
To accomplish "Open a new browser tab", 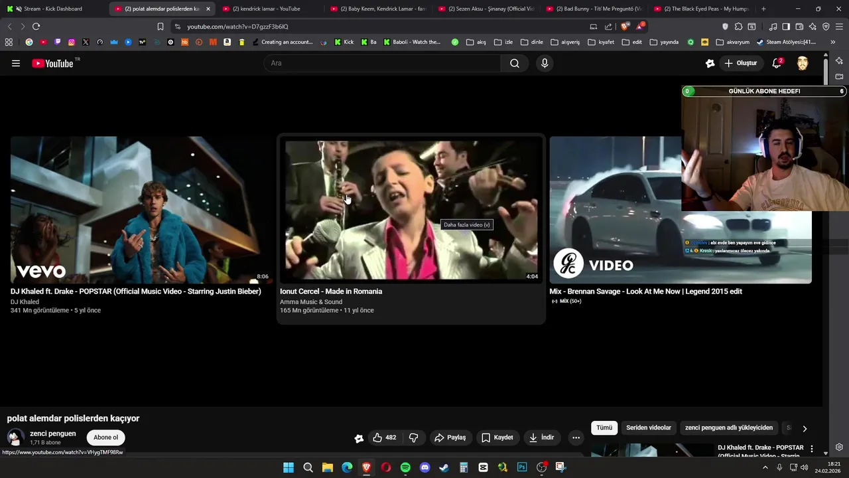I will tap(763, 9).
